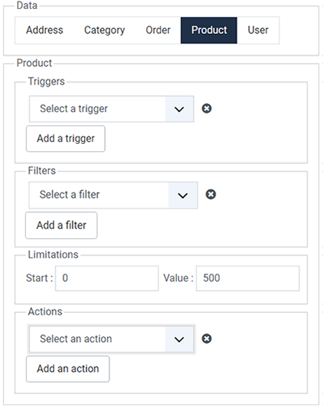This screenshot has width=323, height=411.
Task: Click the Add a trigger button
Action: pyautogui.click(x=65, y=139)
